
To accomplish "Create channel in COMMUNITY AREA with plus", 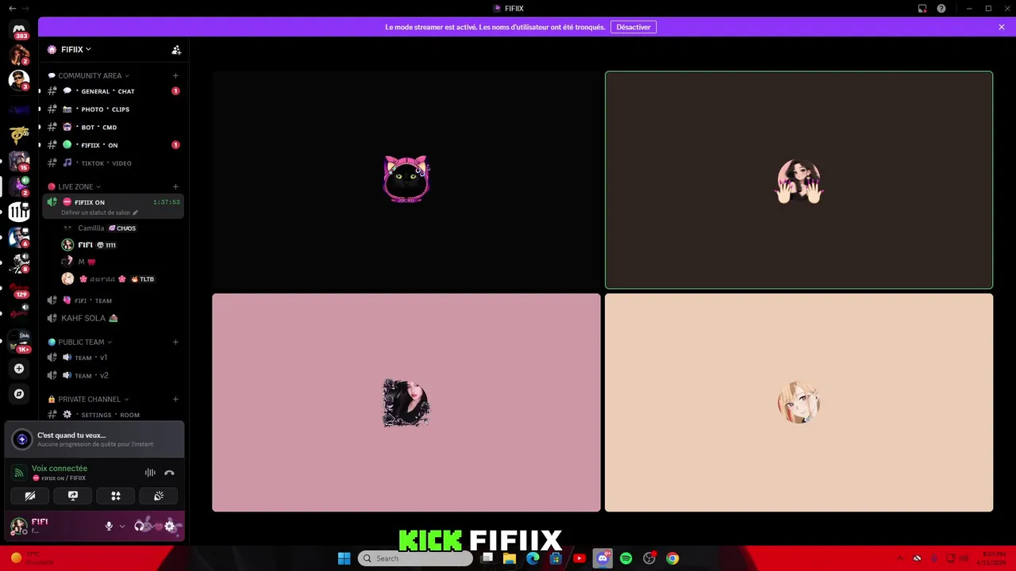I will pyautogui.click(x=175, y=75).
